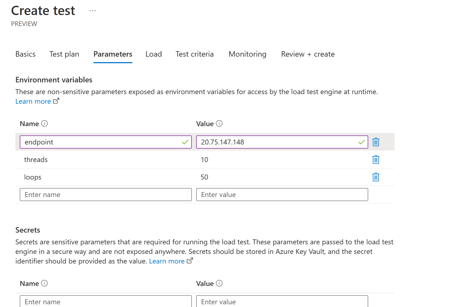The image size is (463, 307).
Task: Show info for Secrets Value column
Action: pyautogui.click(x=219, y=283)
